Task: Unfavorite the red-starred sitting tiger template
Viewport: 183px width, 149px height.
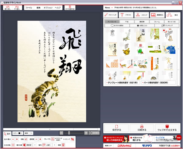Action: (164, 30)
